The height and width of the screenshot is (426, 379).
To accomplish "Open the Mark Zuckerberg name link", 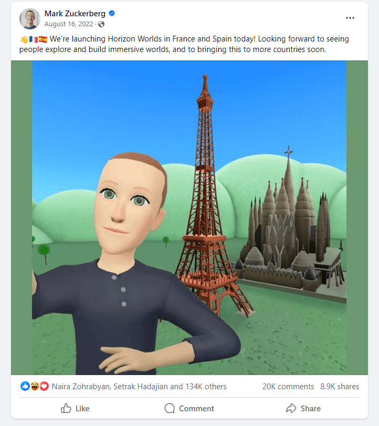I will point(75,13).
